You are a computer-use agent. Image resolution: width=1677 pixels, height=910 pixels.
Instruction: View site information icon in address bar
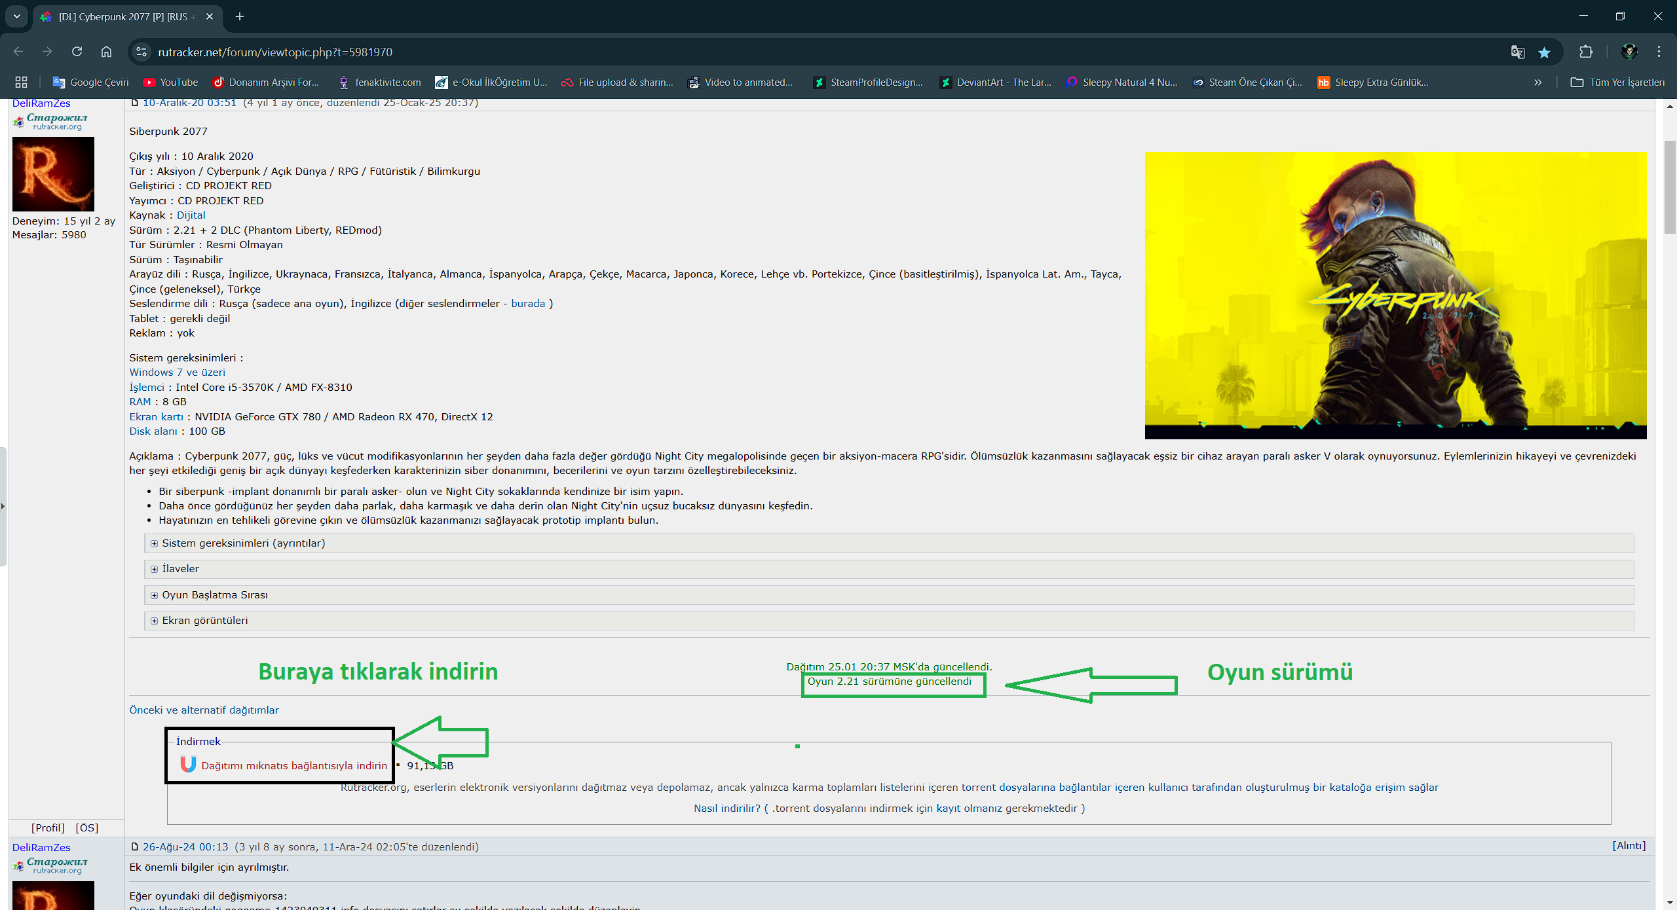click(x=141, y=52)
